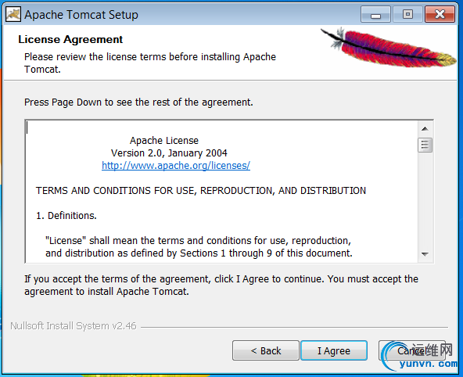
Task: Click the I Agree button
Action: point(334,350)
